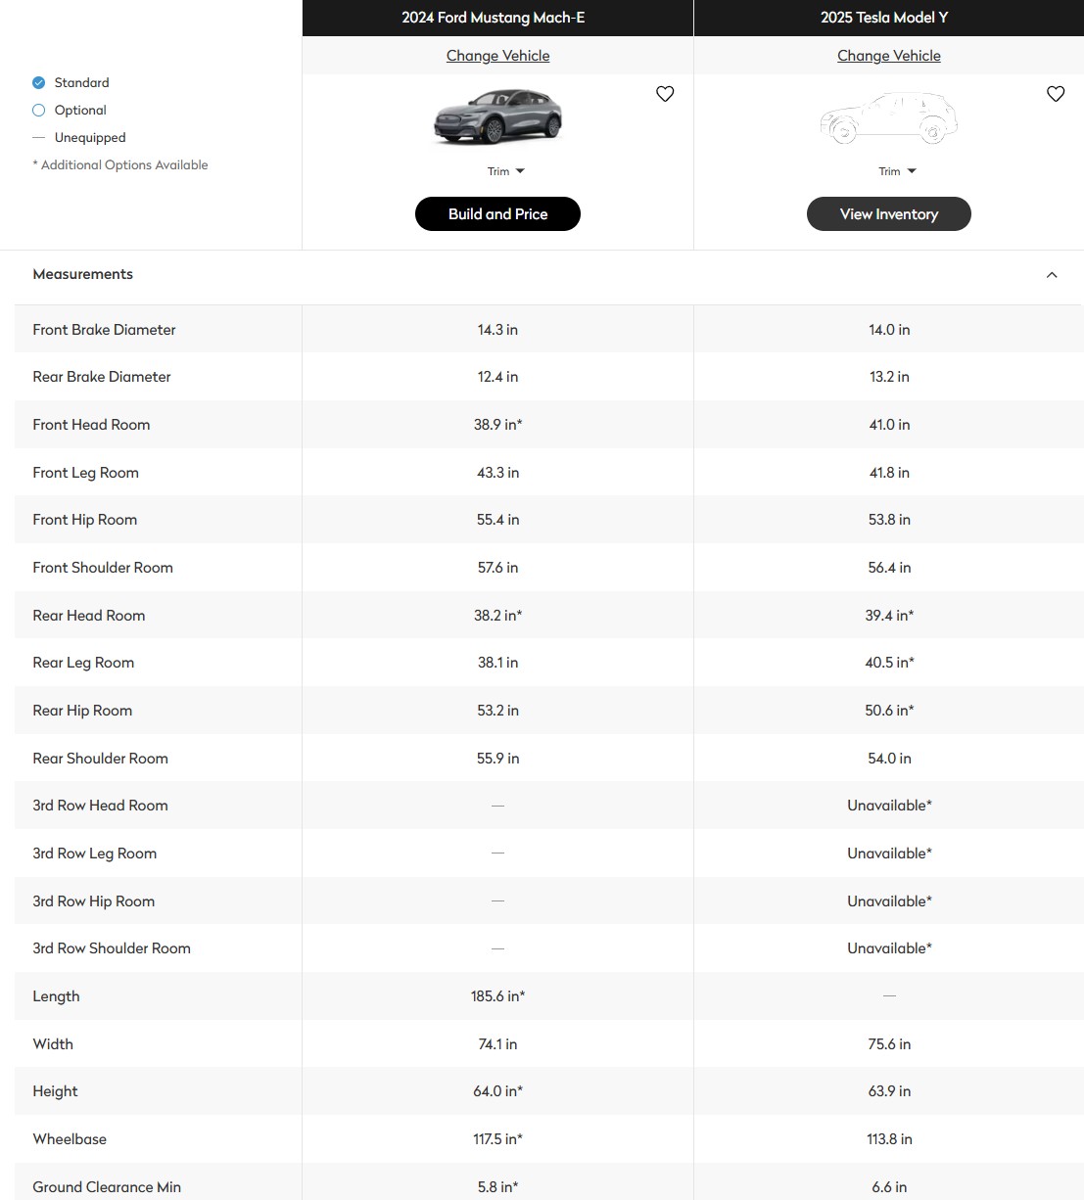1084x1200 pixels.
Task: Select the 2024 Ford Mustang Mach-E column header
Action: coord(493,18)
